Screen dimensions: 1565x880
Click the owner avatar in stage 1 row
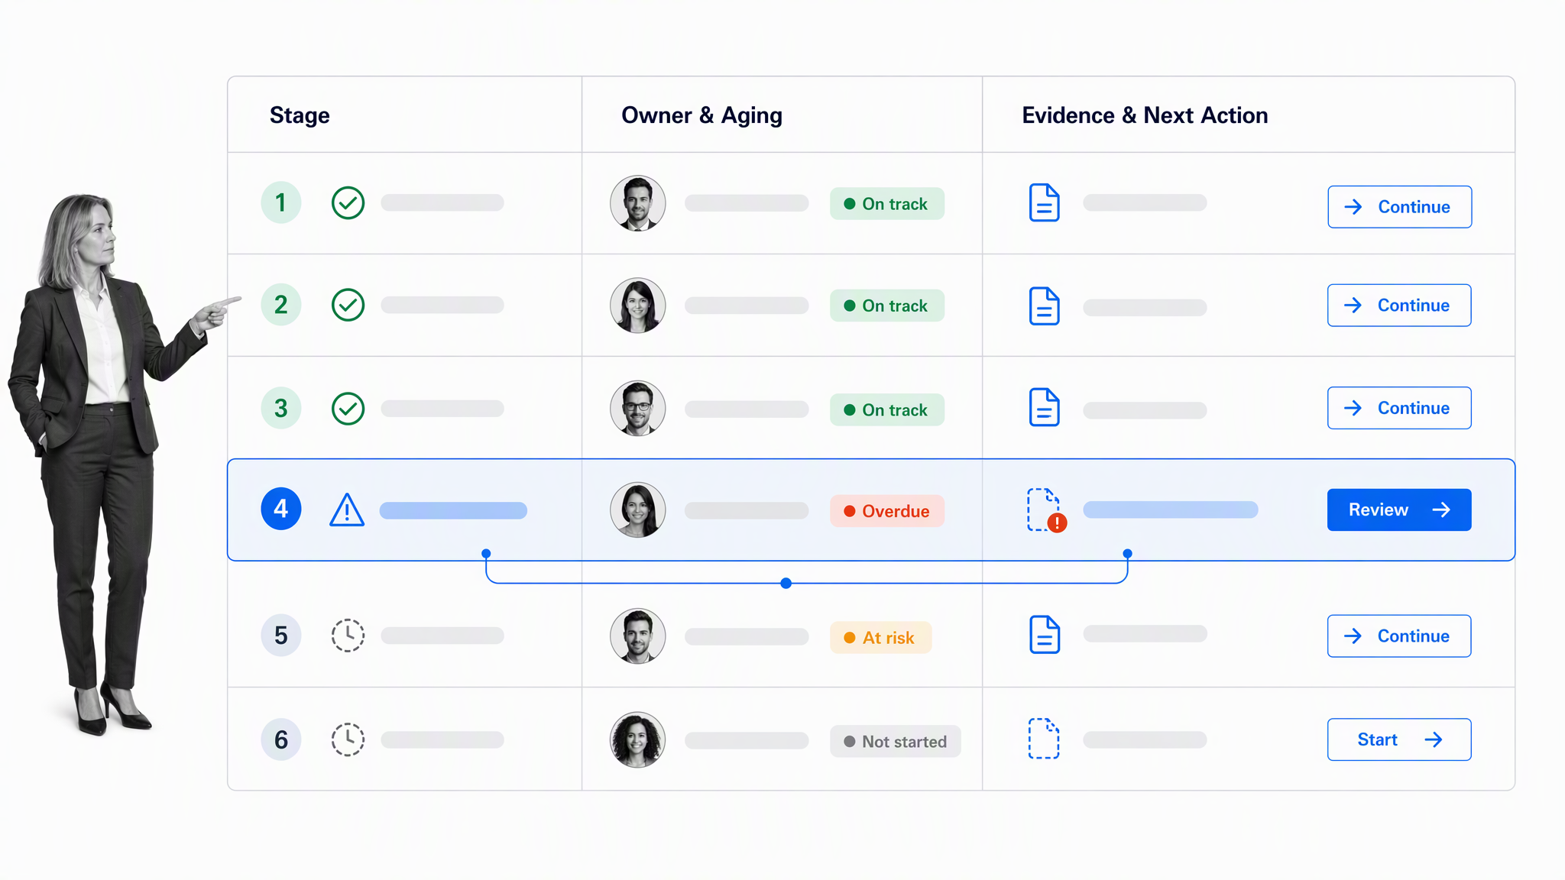[638, 203]
